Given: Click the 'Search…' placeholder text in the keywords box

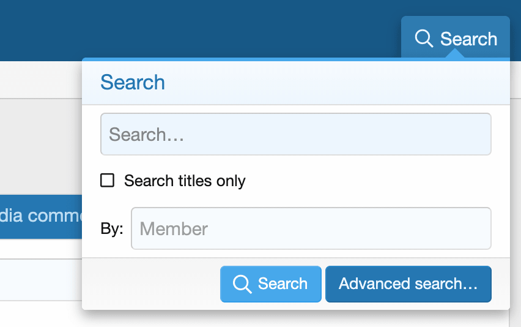Looking at the screenshot, I should [x=147, y=135].
